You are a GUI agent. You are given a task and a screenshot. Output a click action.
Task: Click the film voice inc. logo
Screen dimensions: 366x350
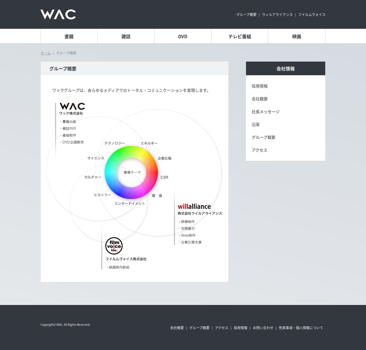114,246
